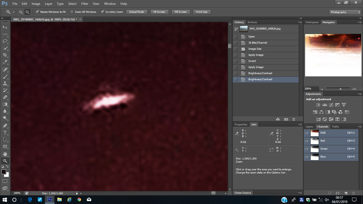Screen dimensions: 363x204
Task: Open the Filter menu
Action: [x=85, y=4]
